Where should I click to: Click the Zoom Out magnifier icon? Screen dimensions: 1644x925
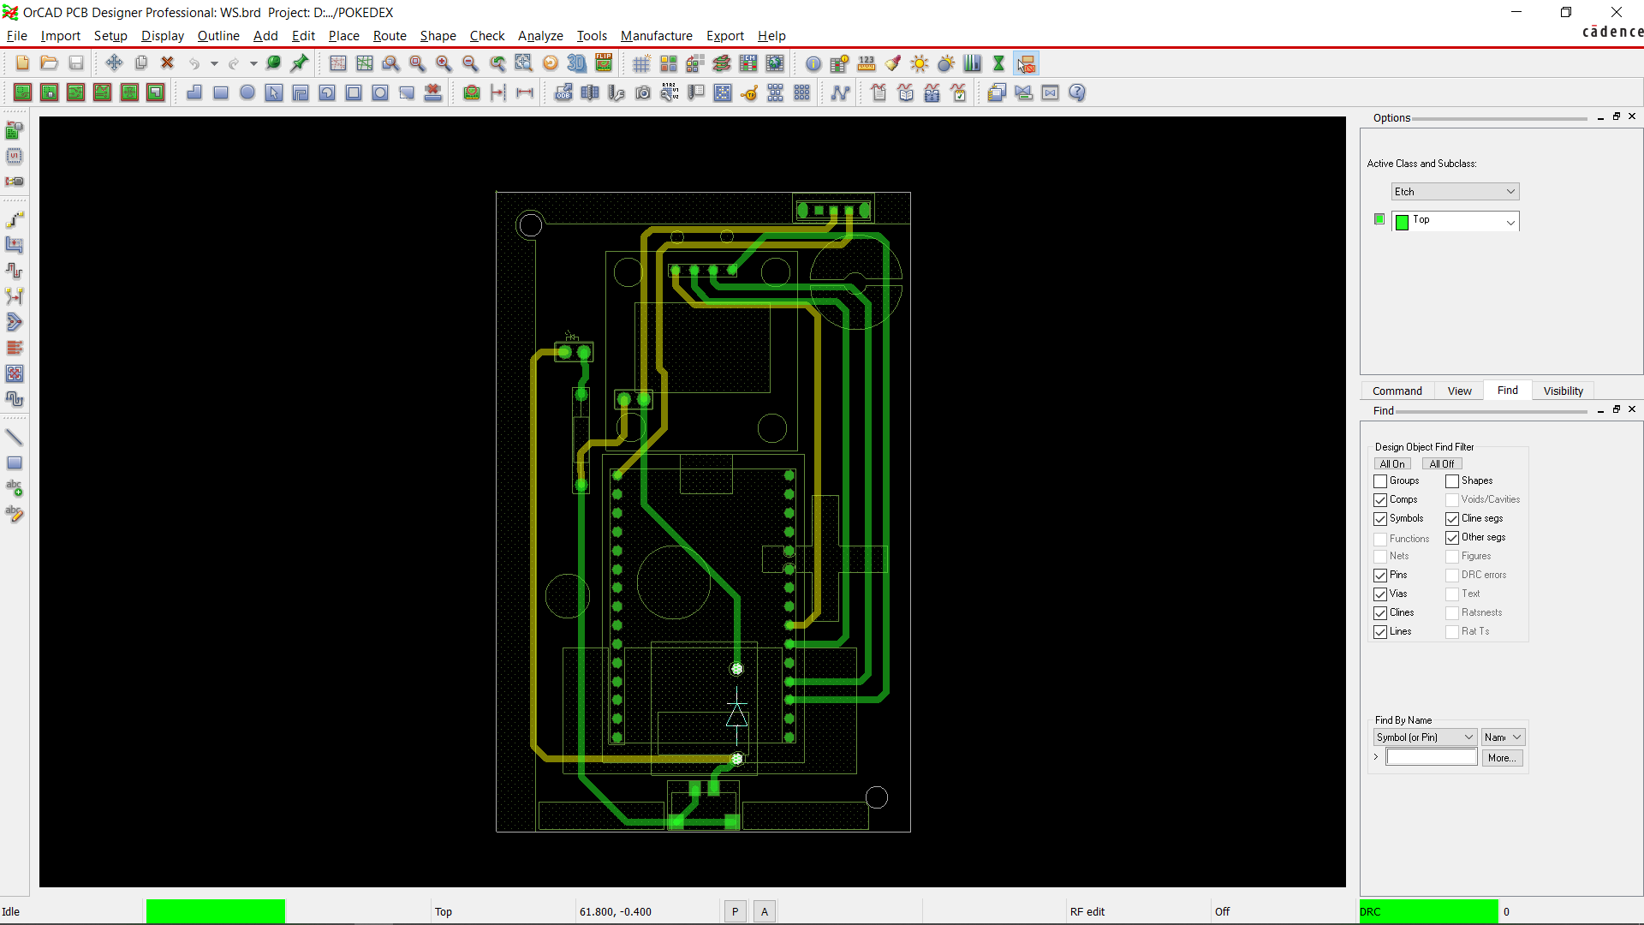tap(470, 63)
